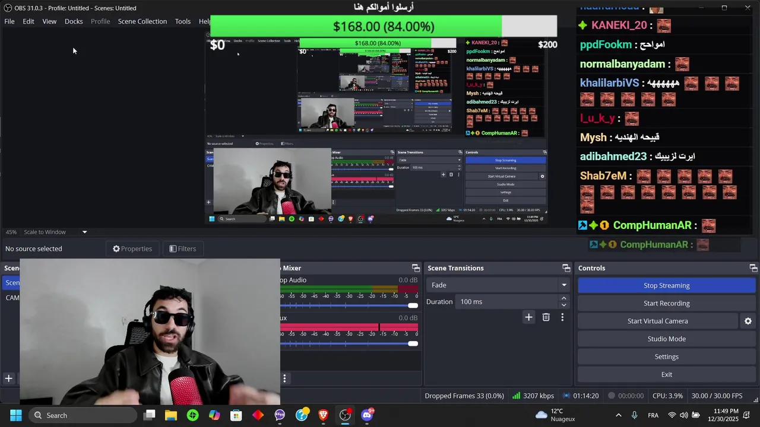Open the File menu
Image resolution: width=760 pixels, height=427 pixels.
[9, 21]
